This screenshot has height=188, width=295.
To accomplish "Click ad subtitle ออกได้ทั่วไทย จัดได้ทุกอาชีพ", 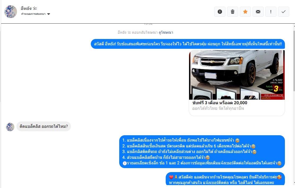I will tap(218, 108).
